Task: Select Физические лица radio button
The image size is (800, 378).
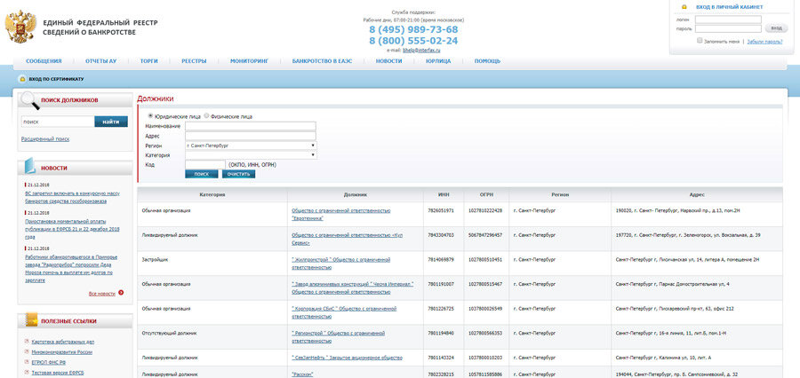Action: coord(206,115)
